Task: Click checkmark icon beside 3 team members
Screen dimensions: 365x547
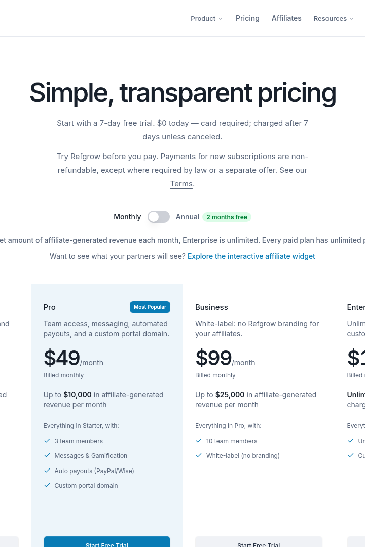Action: pos(47,441)
